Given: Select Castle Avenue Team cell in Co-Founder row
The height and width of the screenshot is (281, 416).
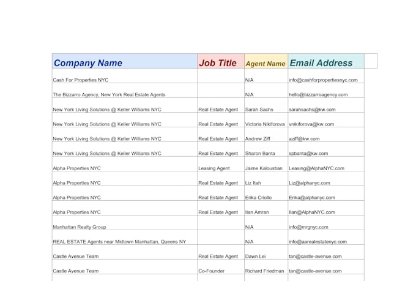Looking at the screenshot, I should coord(125,267).
